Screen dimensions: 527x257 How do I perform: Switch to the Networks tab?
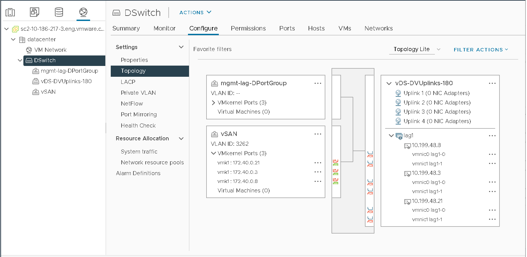(x=379, y=28)
